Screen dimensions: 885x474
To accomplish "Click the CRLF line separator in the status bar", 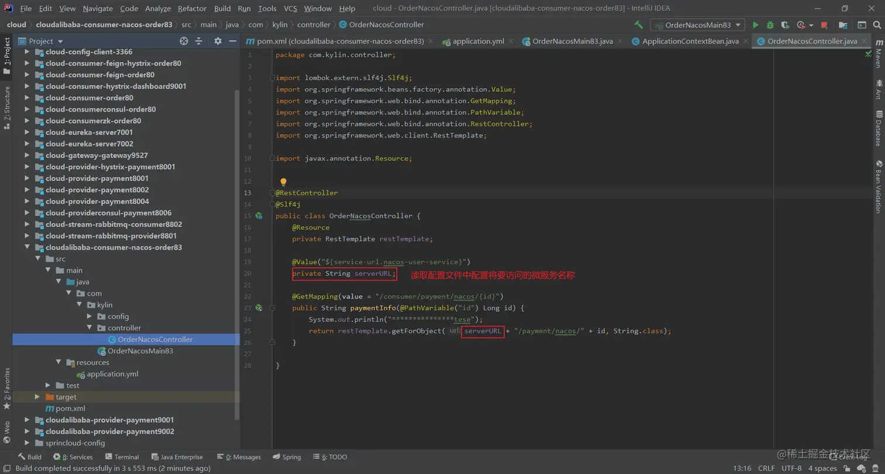I will pyautogui.click(x=766, y=468).
